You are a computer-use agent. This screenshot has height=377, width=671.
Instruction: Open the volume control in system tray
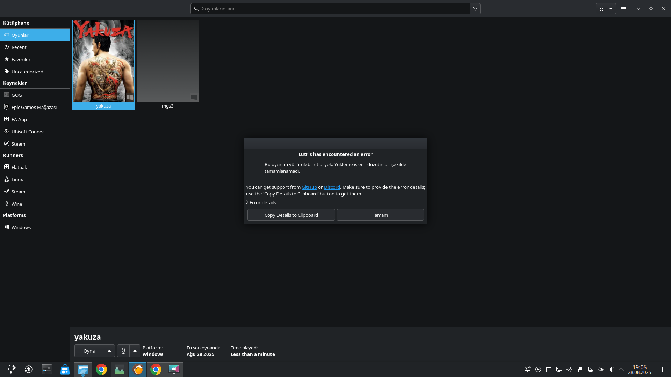[611, 369]
